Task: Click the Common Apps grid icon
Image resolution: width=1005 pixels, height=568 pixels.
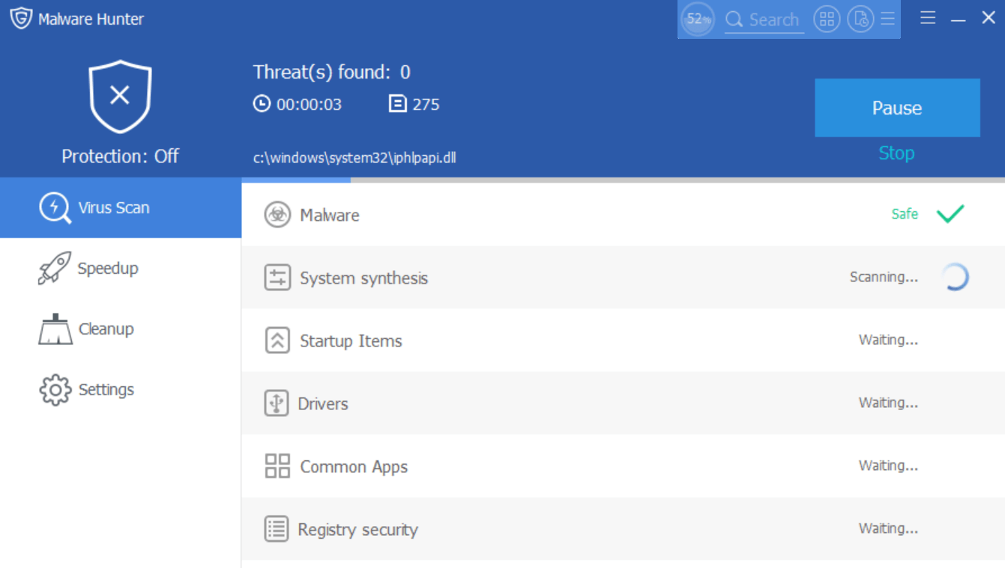Action: click(277, 466)
